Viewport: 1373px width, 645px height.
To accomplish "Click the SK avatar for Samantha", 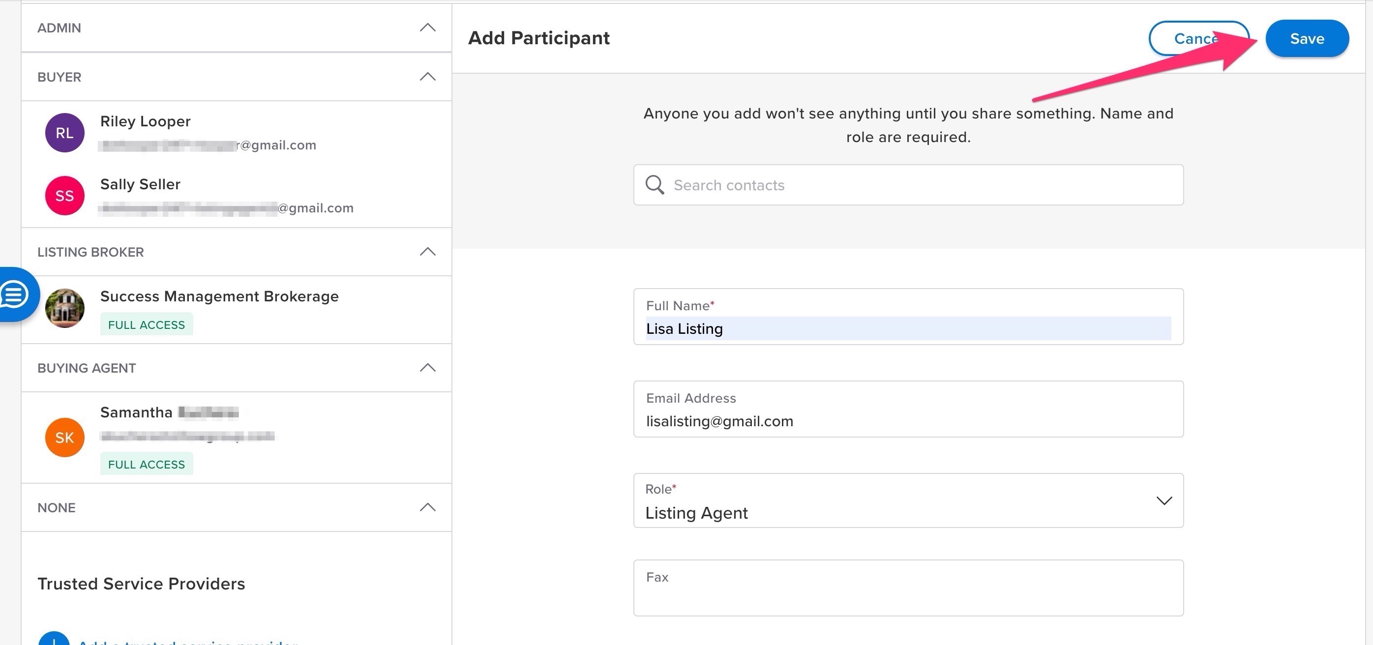I will pos(64,437).
